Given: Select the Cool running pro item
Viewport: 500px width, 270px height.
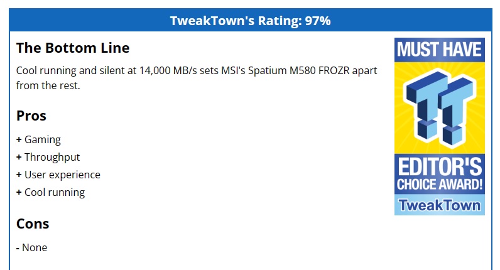Looking at the screenshot, I should pos(51,192).
